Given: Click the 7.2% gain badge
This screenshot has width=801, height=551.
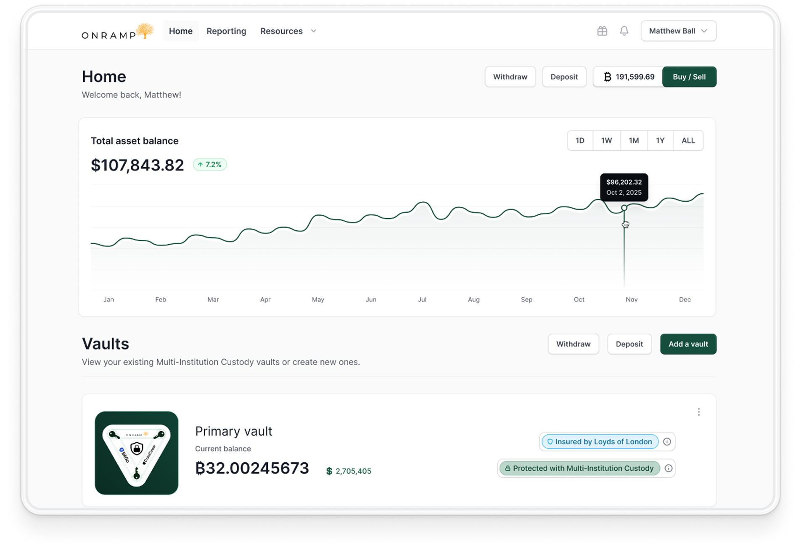Looking at the screenshot, I should [210, 164].
